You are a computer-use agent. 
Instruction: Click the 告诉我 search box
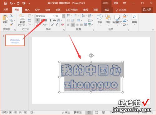click(121, 10)
